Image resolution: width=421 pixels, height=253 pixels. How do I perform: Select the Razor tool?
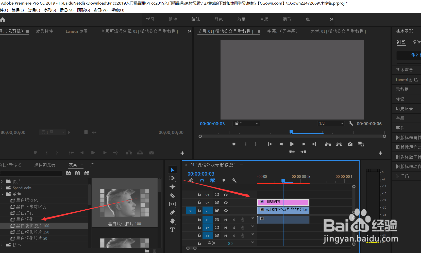172,195
